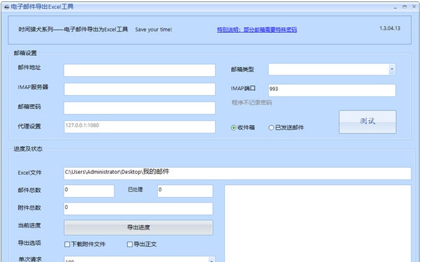
Task: Click the 代理设置 field showing 127.0.0.1:1080
Action: point(140,126)
